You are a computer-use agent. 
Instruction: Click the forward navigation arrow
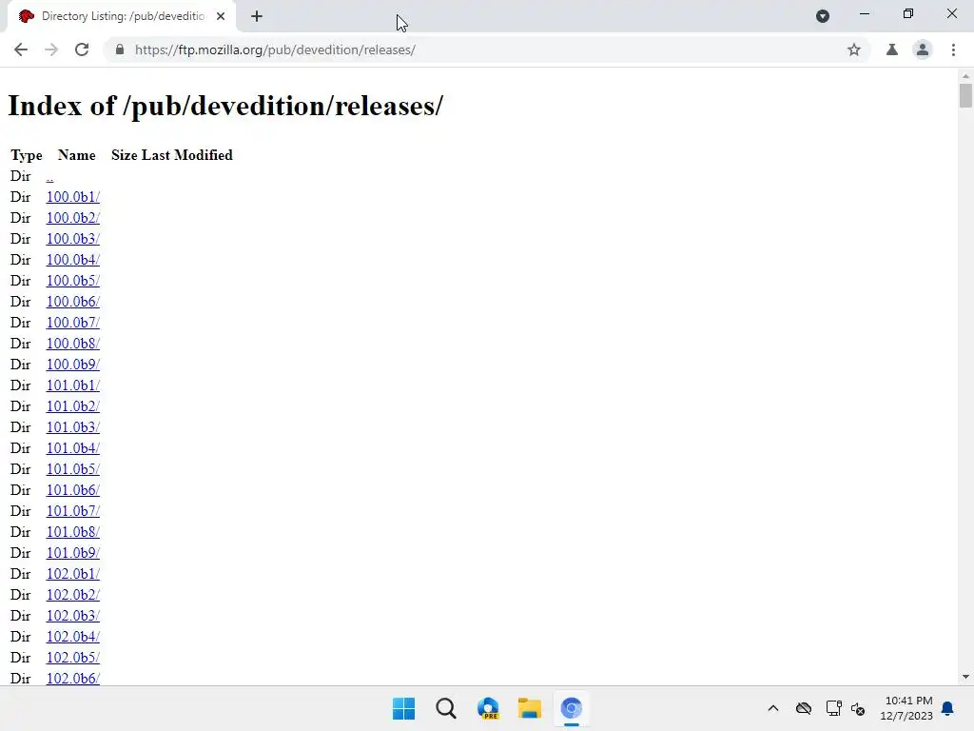coord(51,49)
